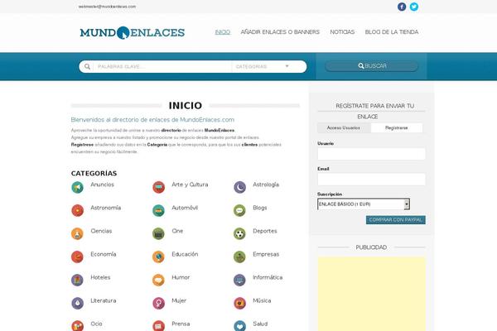Click the Astrología moon icon

click(x=239, y=187)
